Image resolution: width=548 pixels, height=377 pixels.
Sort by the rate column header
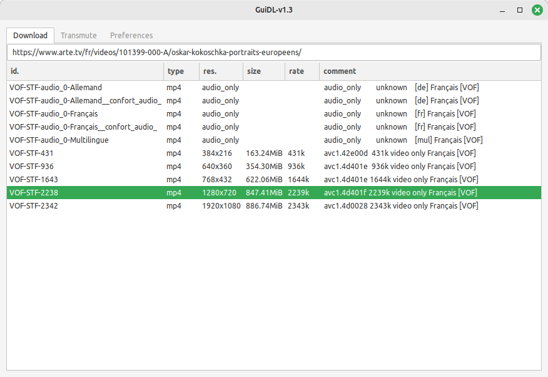(x=302, y=71)
